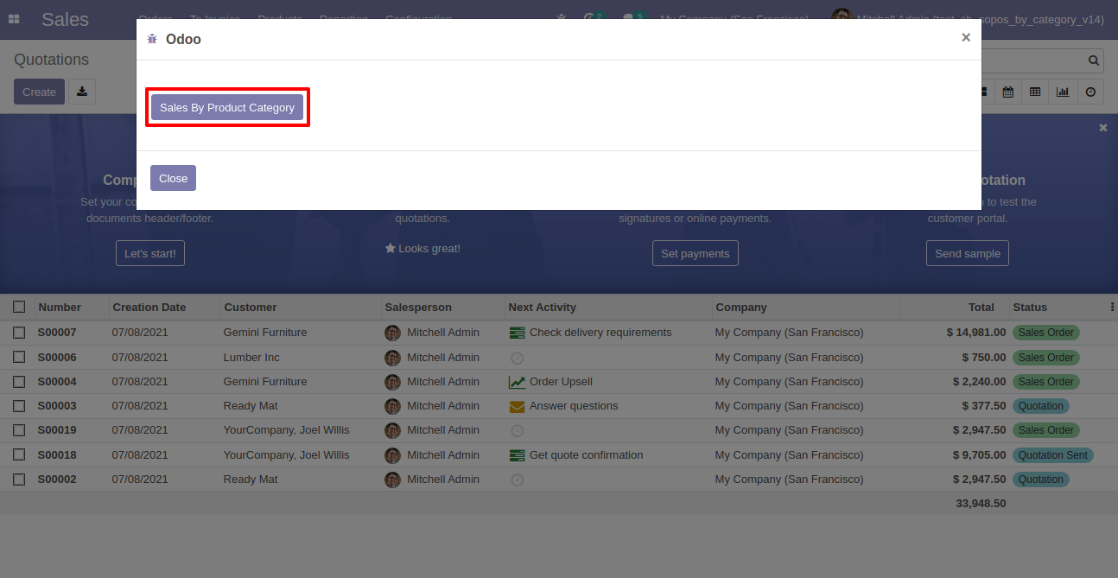
Task: Click the Order Upsell chart icon
Action: point(518,382)
